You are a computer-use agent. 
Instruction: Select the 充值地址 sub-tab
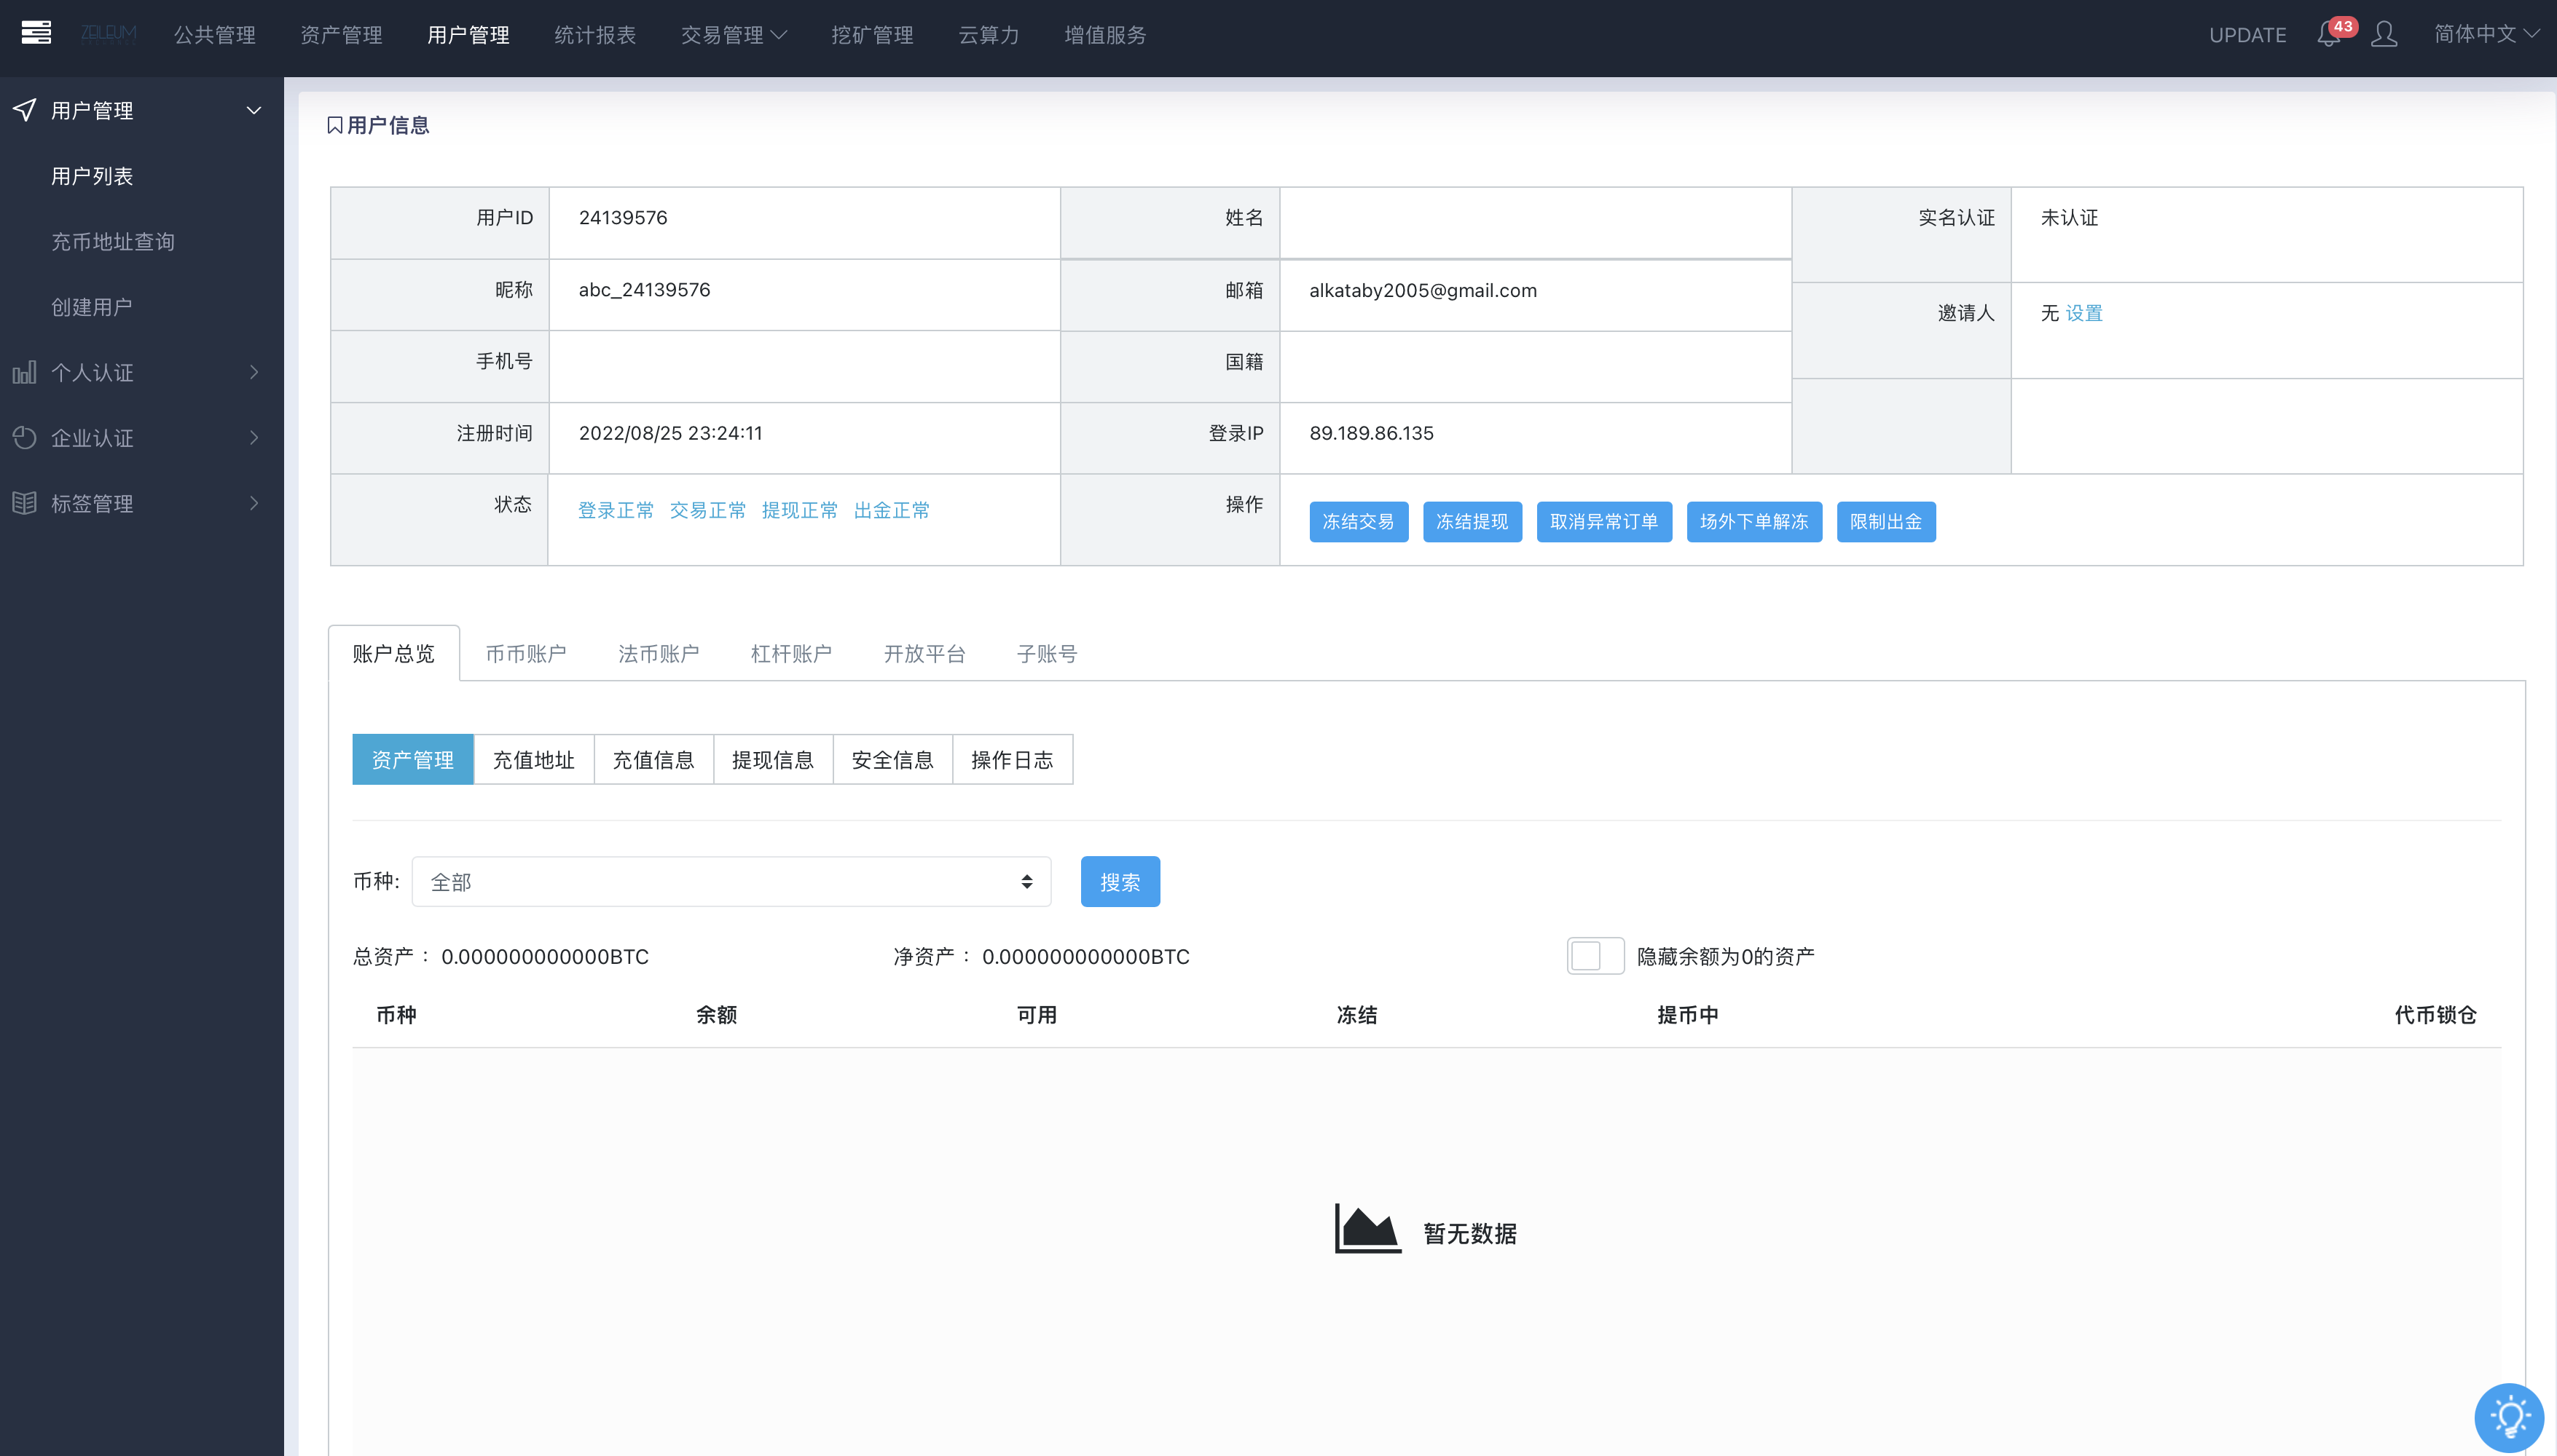[534, 760]
